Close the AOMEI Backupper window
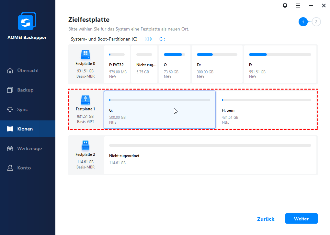Screen dimensions: 330x235 pos(324,6)
